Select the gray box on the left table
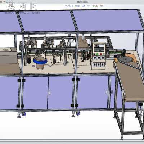Viewport: 144px width, 144px height. (8, 55)
